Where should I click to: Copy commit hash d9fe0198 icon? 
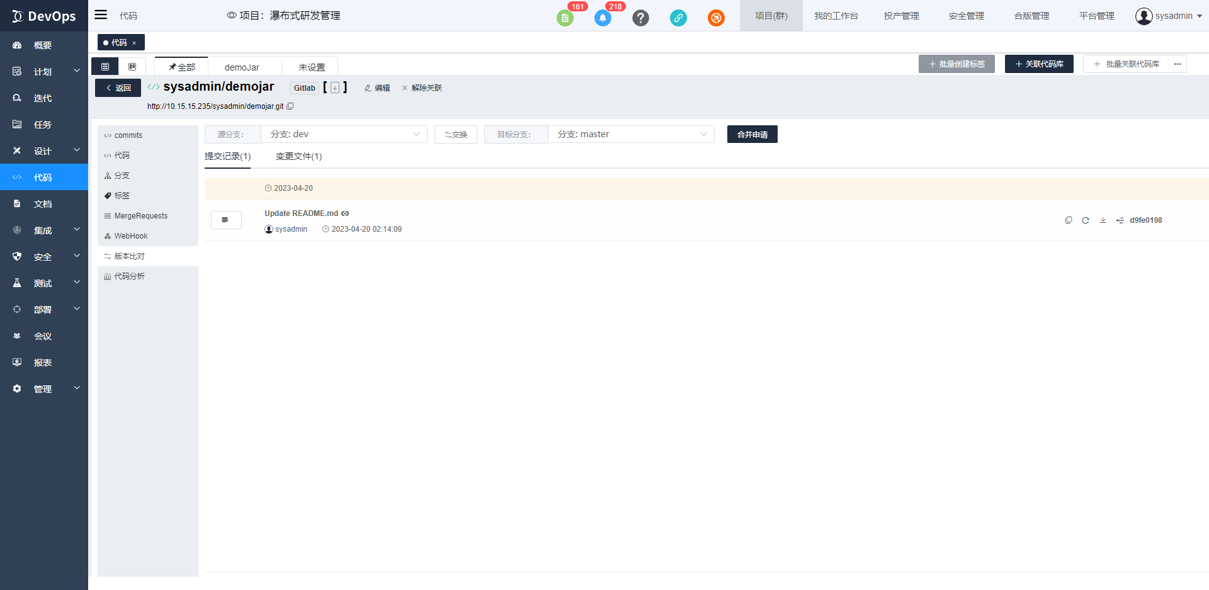1069,220
